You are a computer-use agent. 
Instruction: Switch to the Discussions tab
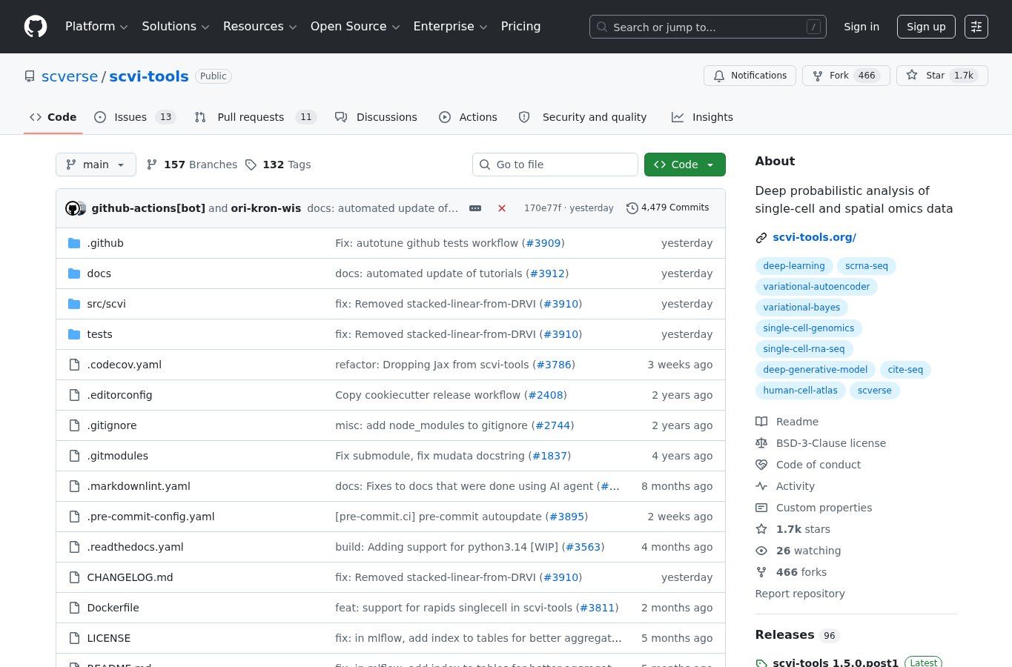pos(376,117)
